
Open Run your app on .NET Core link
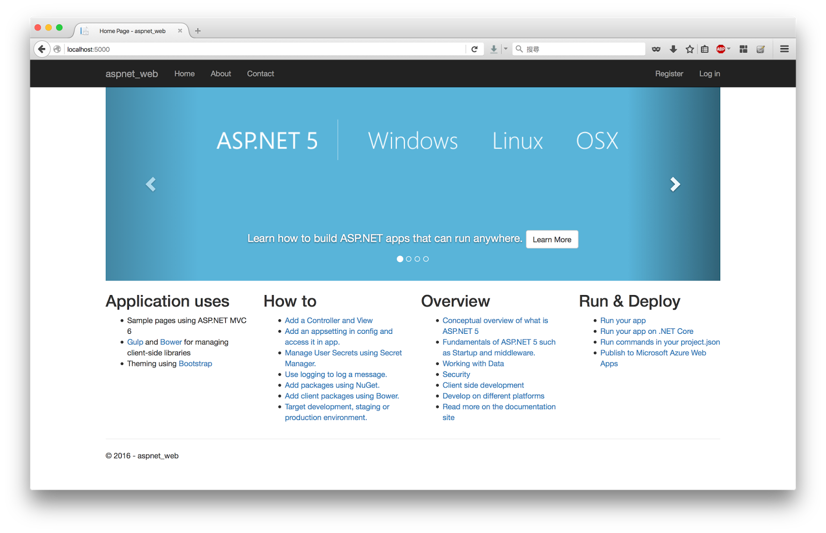click(647, 331)
